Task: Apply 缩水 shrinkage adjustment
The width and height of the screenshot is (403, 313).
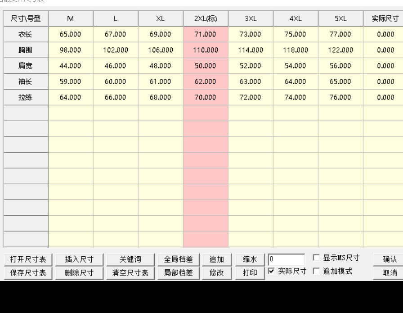Action: 250,259
